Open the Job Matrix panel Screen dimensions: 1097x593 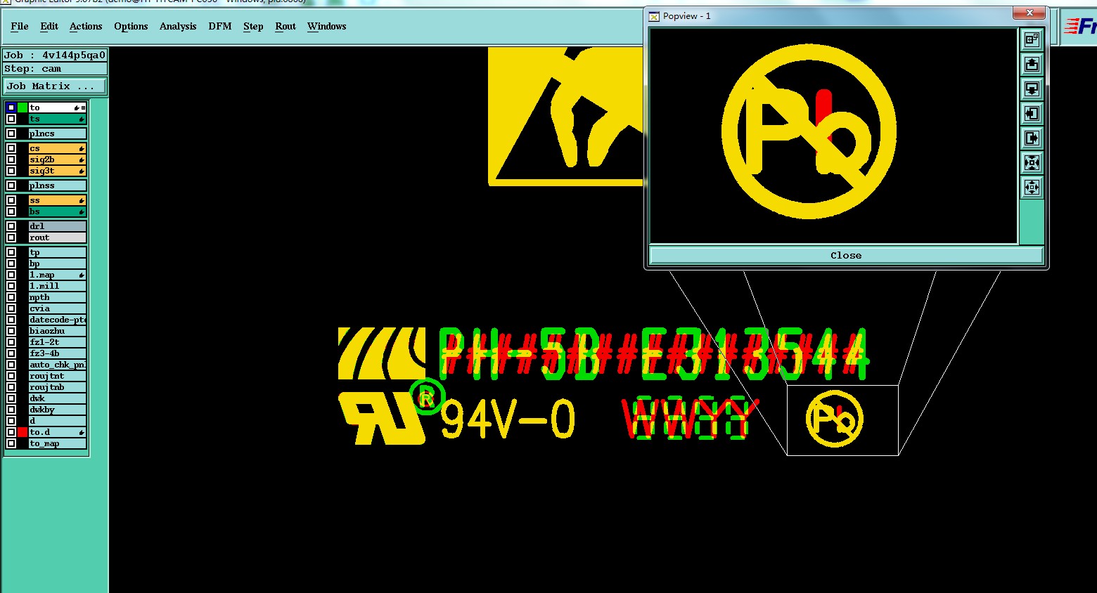[55, 86]
